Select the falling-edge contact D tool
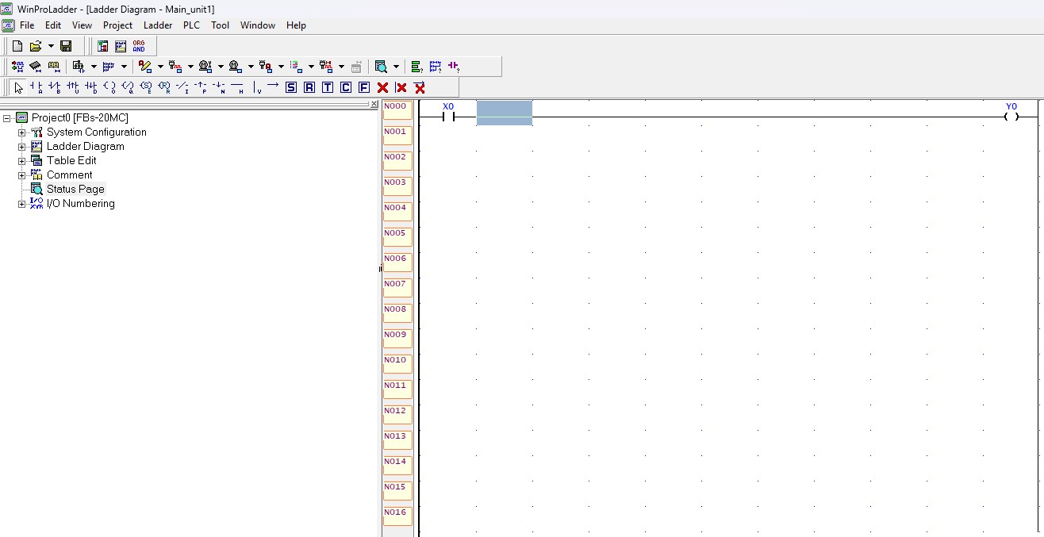This screenshot has width=1044, height=537. click(x=91, y=87)
